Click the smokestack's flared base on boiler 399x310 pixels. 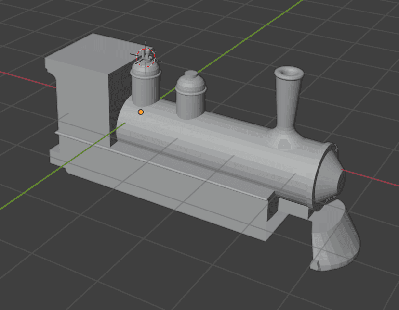click(x=286, y=139)
